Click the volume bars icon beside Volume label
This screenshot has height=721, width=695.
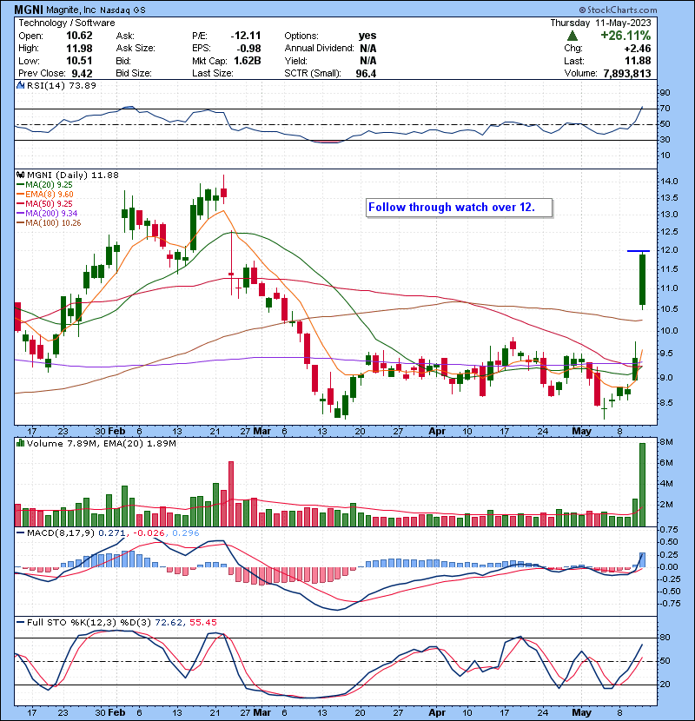click(x=20, y=443)
